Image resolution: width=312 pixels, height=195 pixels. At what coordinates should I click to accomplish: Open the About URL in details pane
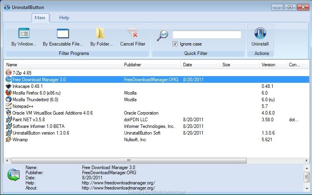[x=118, y=188]
